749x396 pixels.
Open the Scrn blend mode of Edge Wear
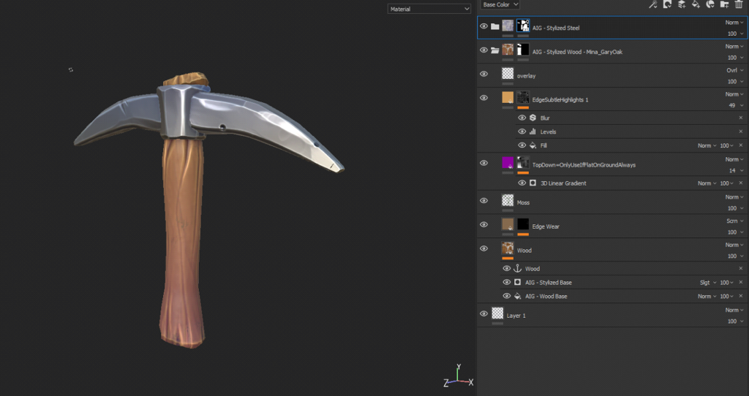coord(734,221)
